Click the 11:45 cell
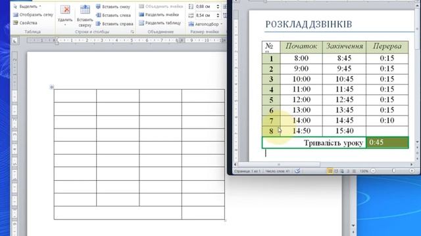 coord(344,89)
